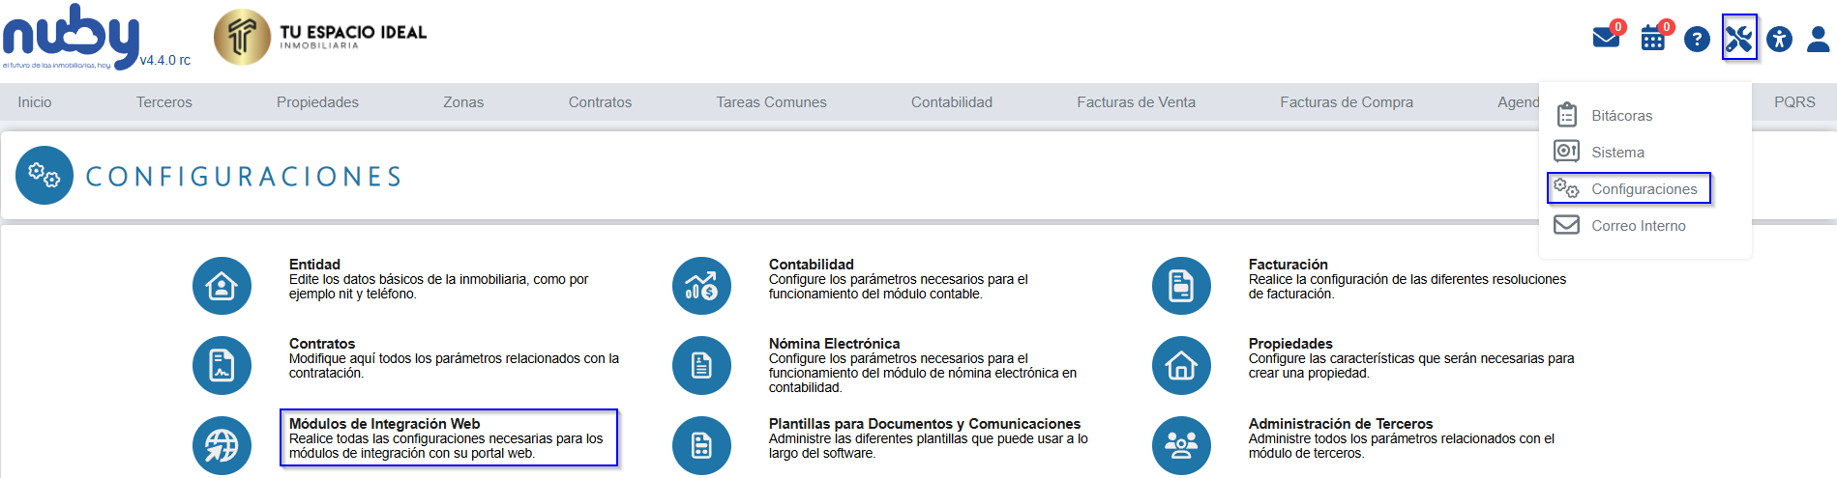The width and height of the screenshot is (1837, 478).
Task: Open Correo Interno from the menu
Action: point(1638,226)
